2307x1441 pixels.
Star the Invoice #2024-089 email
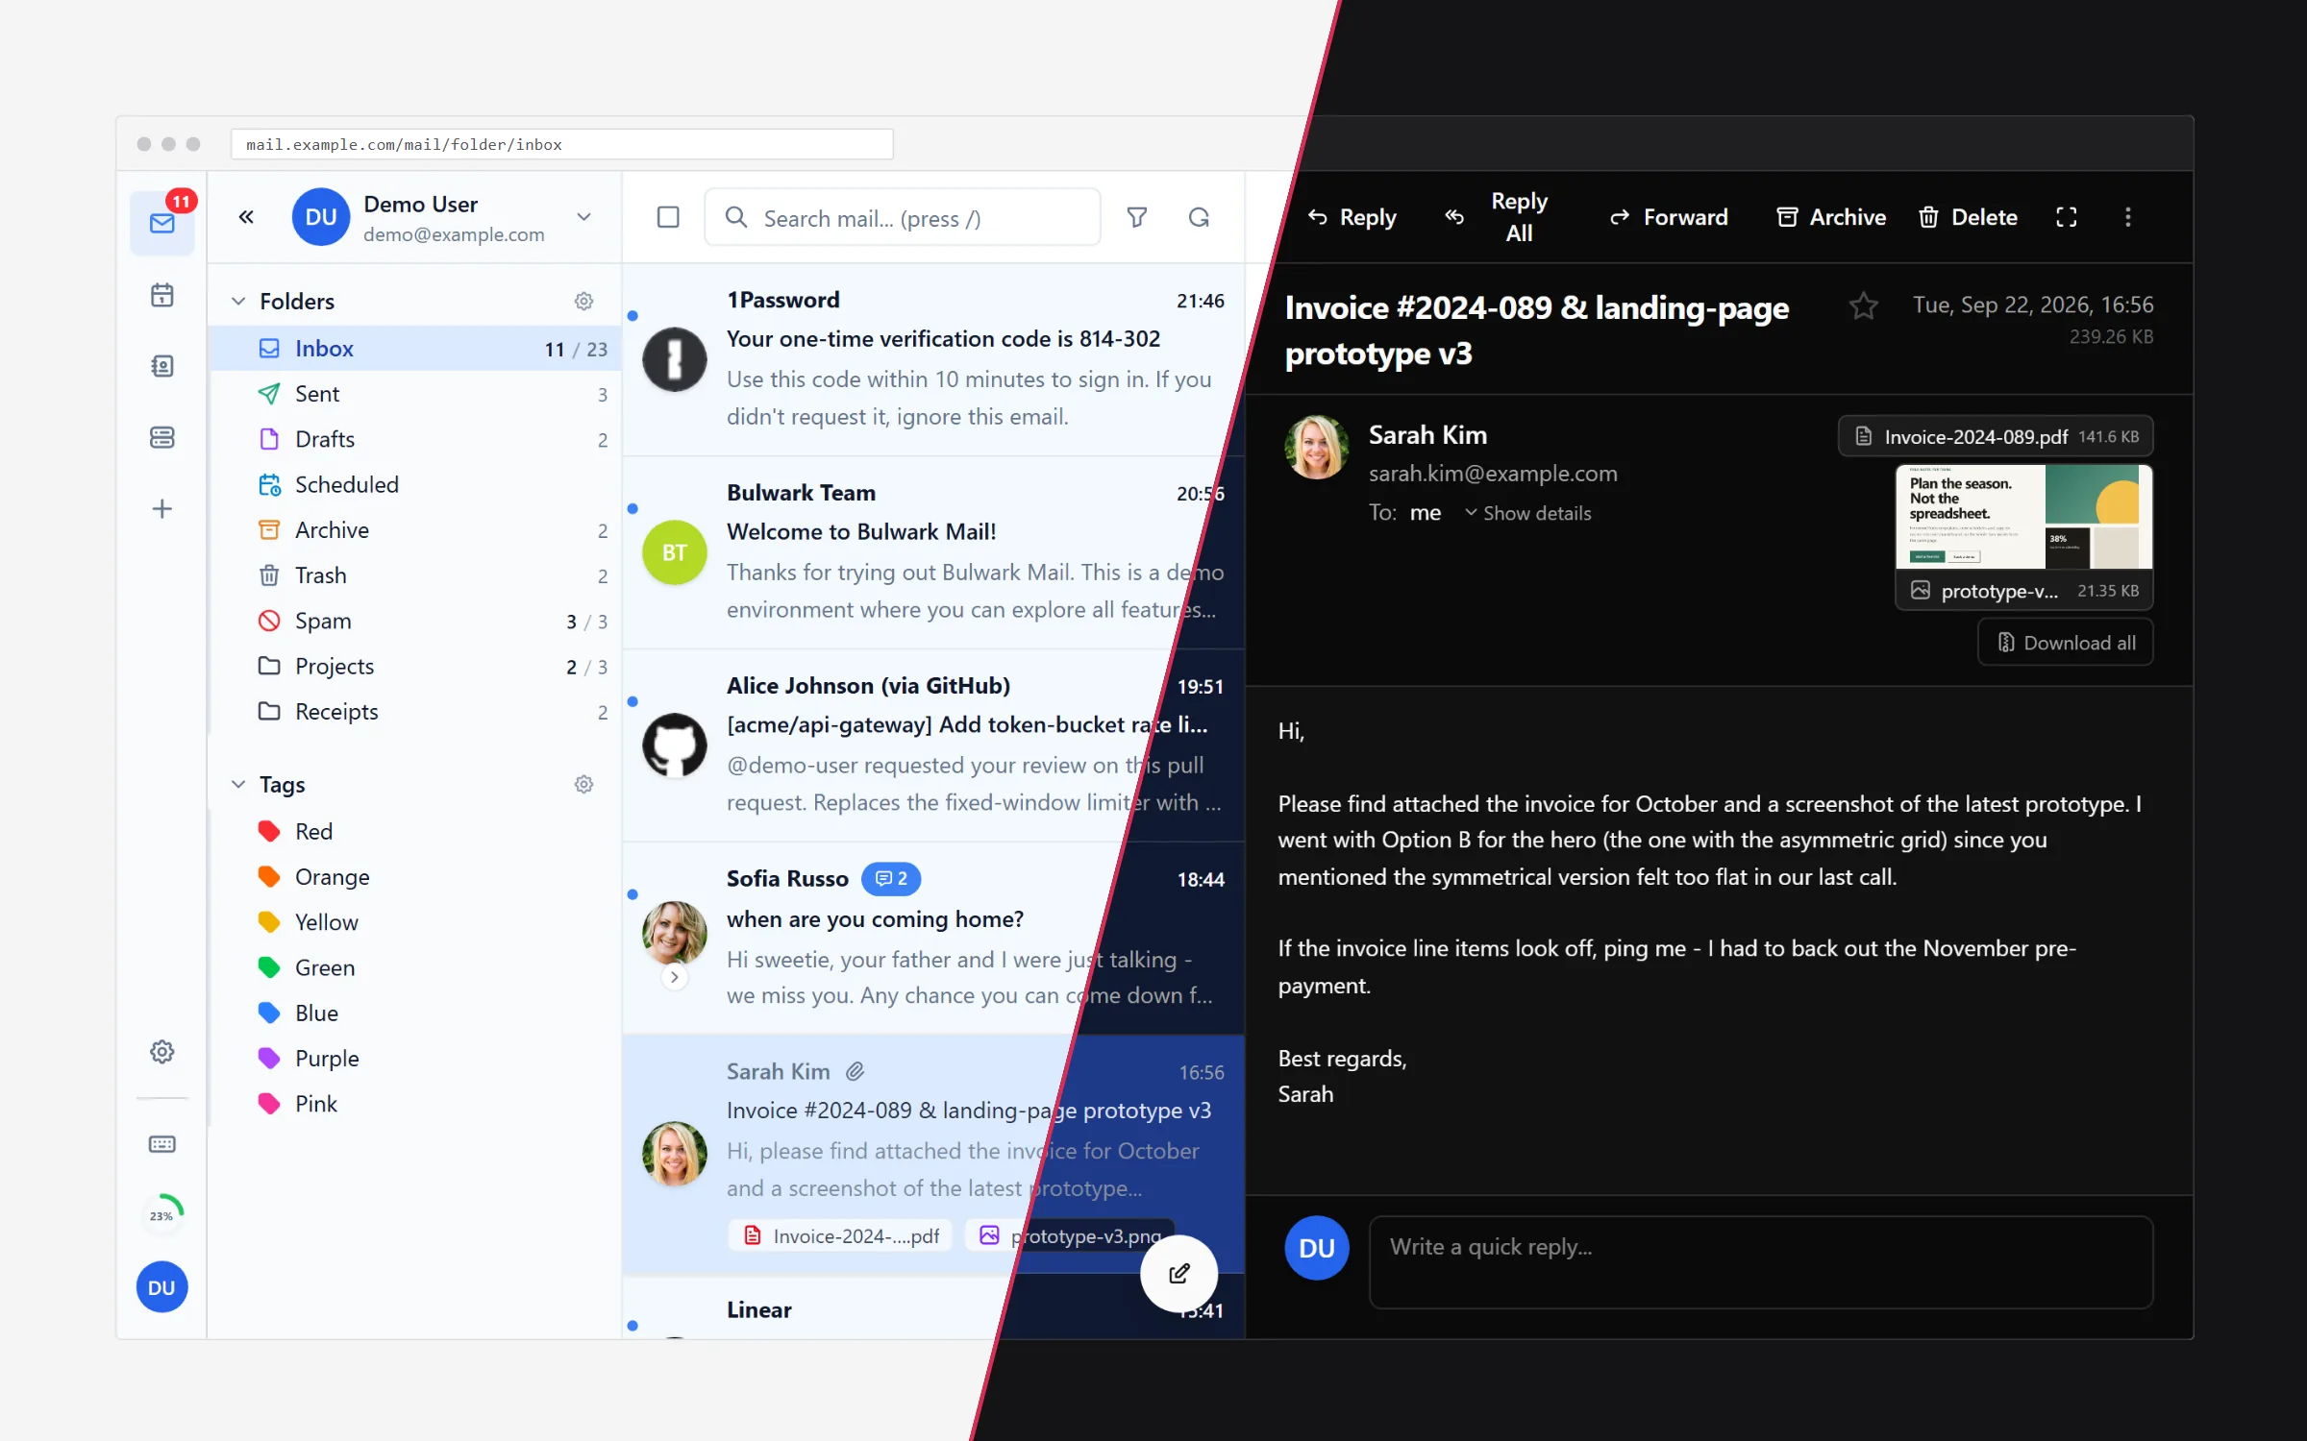coord(1863,306)
